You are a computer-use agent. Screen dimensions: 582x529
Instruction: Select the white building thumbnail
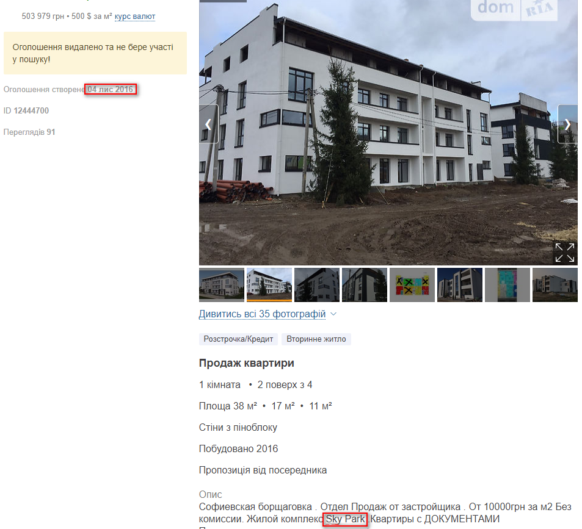click(x=269, y=285)
